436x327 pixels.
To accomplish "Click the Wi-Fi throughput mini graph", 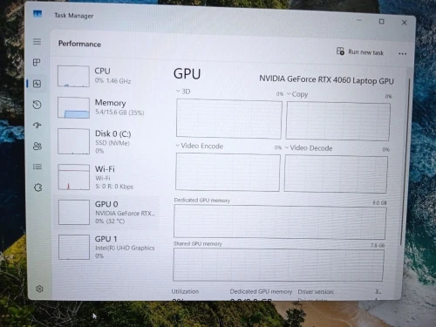I will pyautogui.click(x=74, y=177).
